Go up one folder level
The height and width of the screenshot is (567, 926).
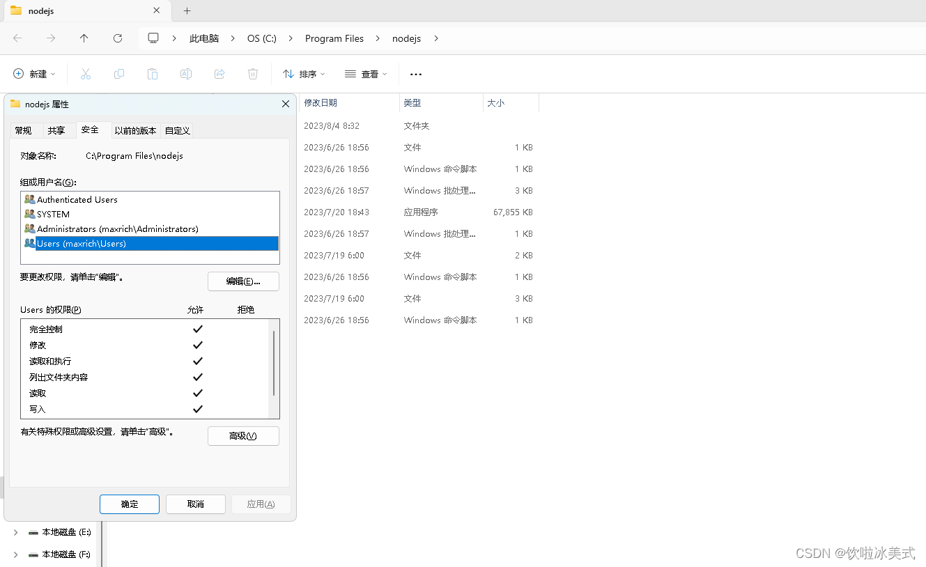coord(84,38)
